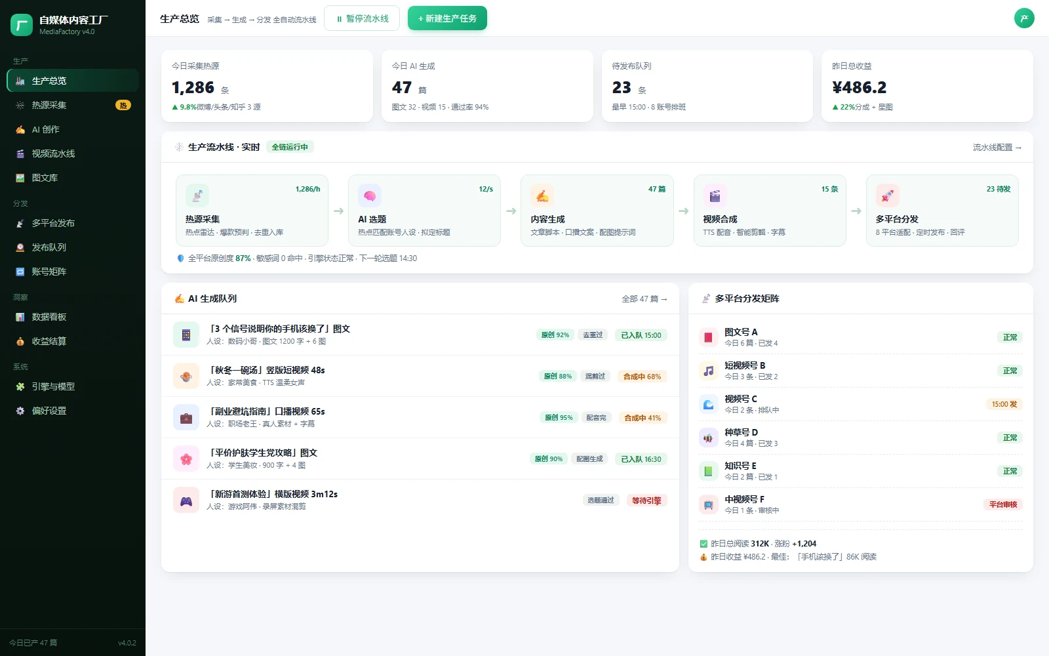
Task: Click the phone icon of 手机该换了 item
Action: [186, 335]
